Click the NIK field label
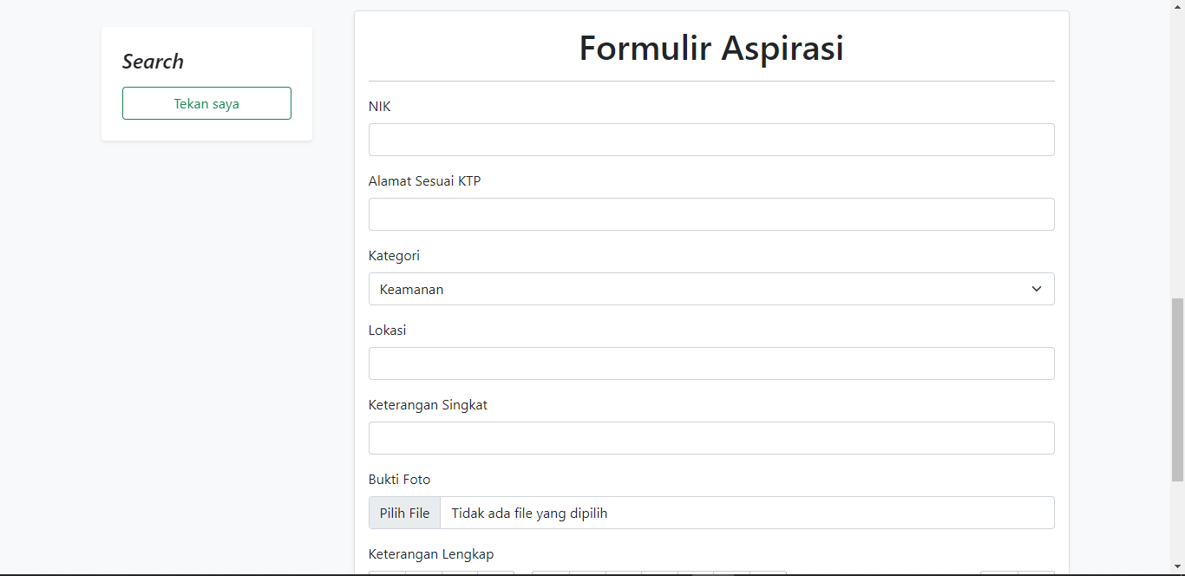1185x576 pixels. pyautogui.click(x=380, y=107)
